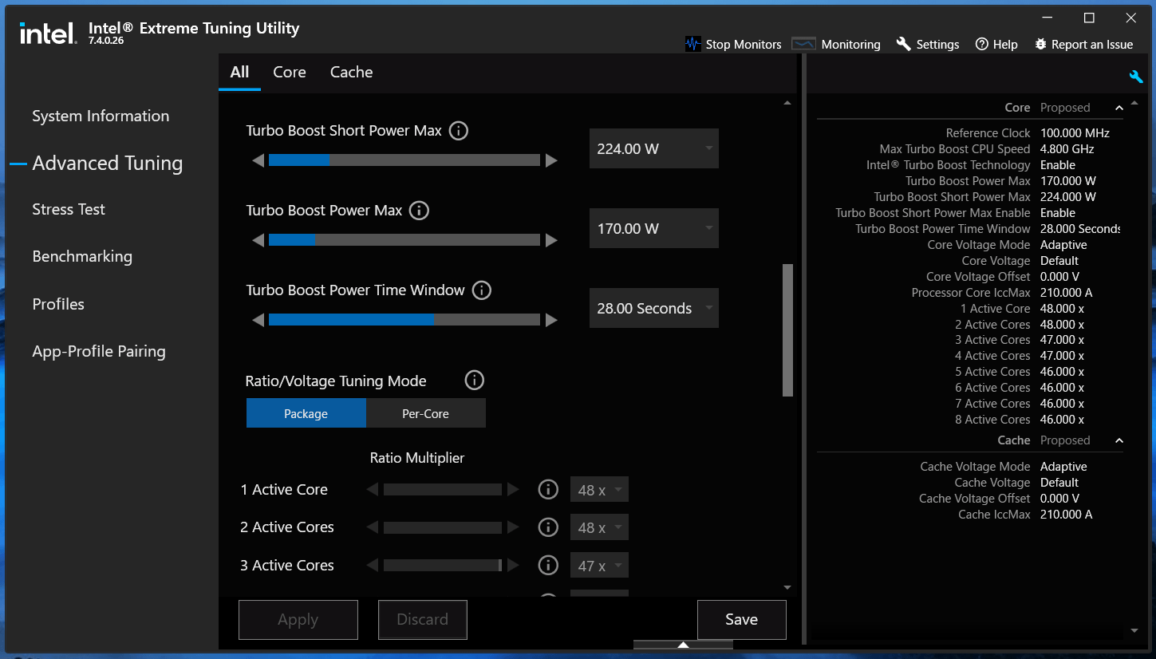Screen dimensions: 1156x659
Task: Show info for Turbo Boost Power Max
Action: (x=419, y=211)
